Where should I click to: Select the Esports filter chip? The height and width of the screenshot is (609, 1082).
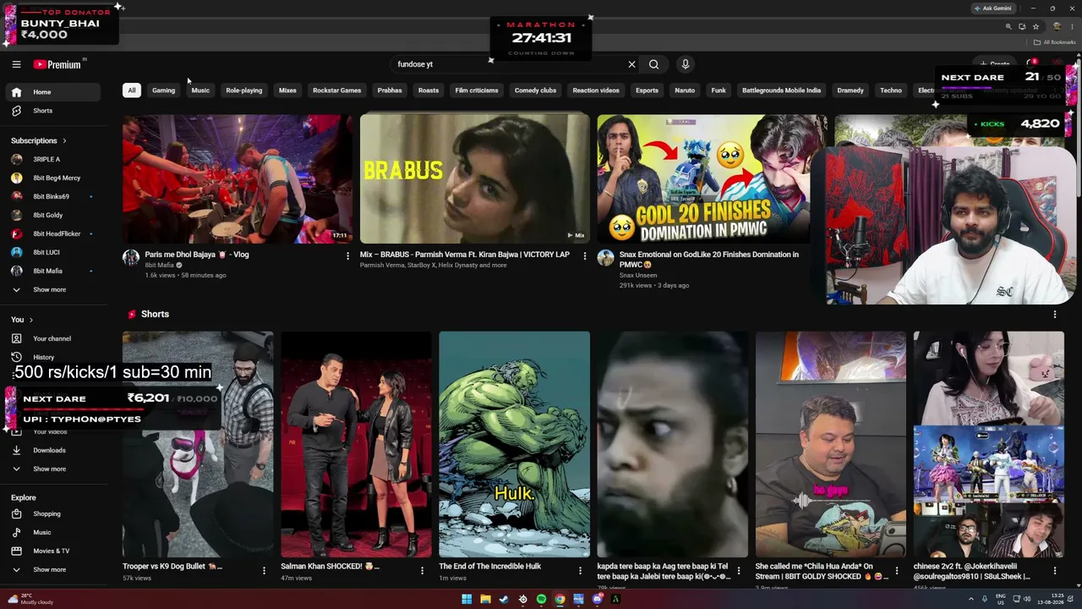point(647,91)
